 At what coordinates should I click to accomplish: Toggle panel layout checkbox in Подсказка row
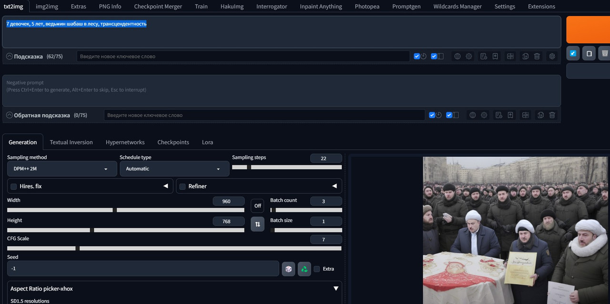(434, 56)
